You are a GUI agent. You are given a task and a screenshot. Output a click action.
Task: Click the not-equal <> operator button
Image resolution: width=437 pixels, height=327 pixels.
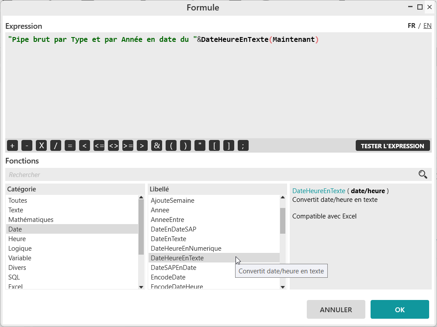114,146
